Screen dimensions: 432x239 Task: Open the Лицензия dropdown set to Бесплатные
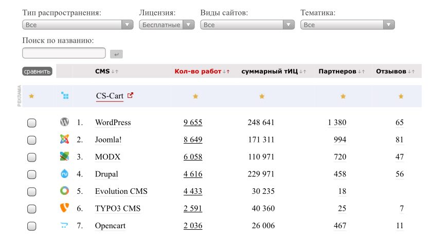pyautogui.click(x=167, y=25)
